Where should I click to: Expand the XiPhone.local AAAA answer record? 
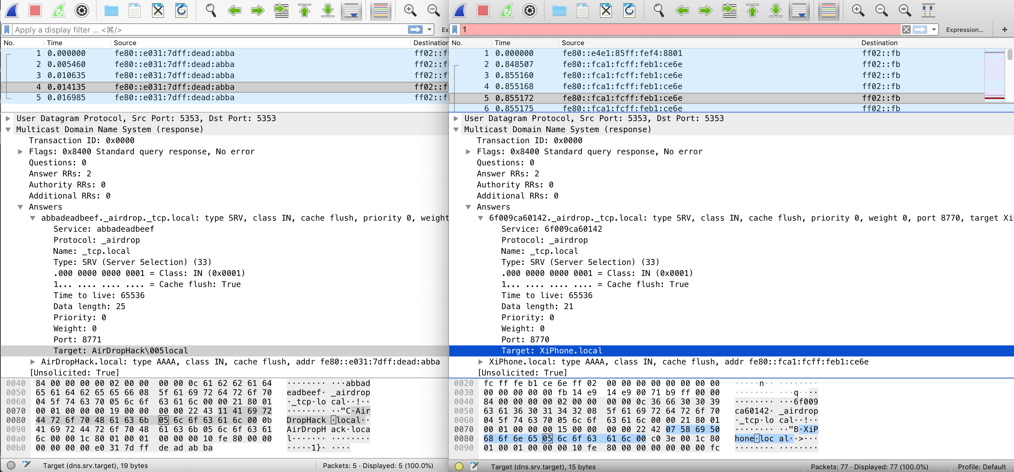(480, 362)
